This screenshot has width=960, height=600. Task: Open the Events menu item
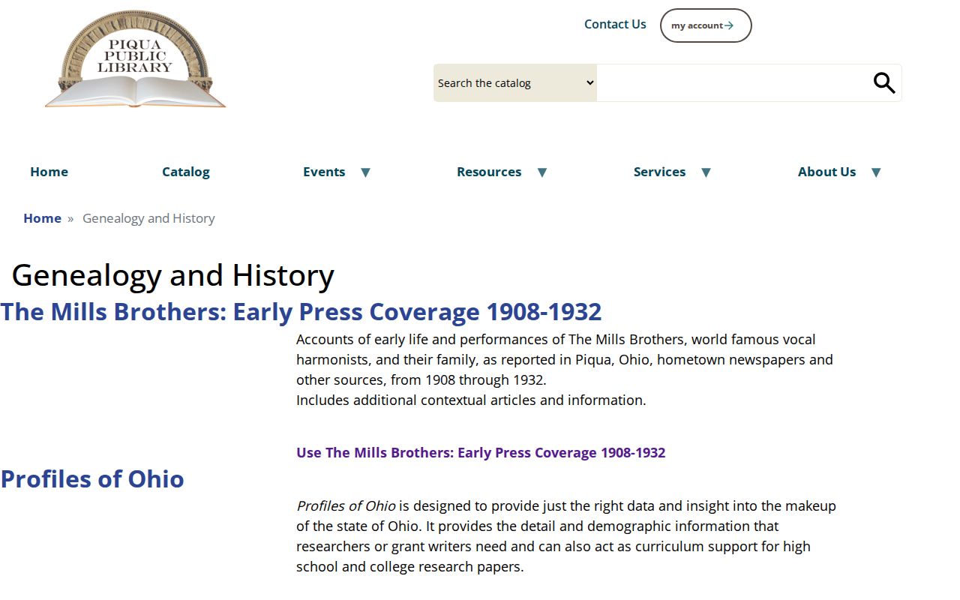pos(324,172)
